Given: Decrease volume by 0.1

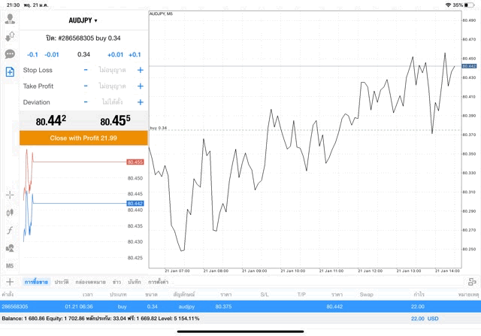Looking at the screenshot, I should pyautogui.click(x=32, y=55).
